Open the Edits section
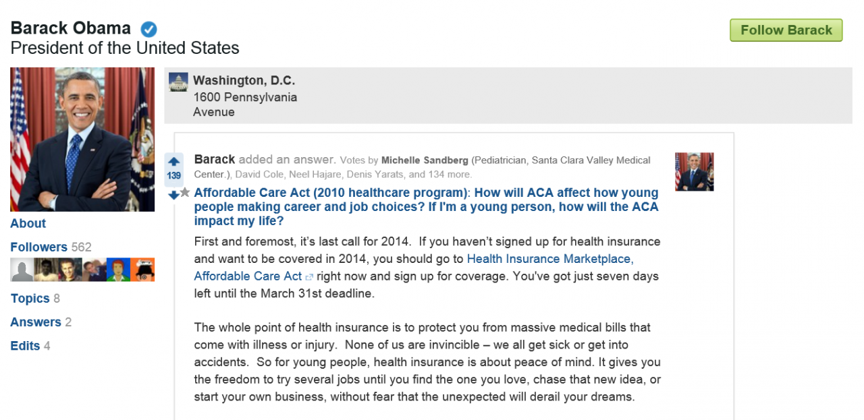This screenshot has width=864, height=420. (x=25, y=346)
